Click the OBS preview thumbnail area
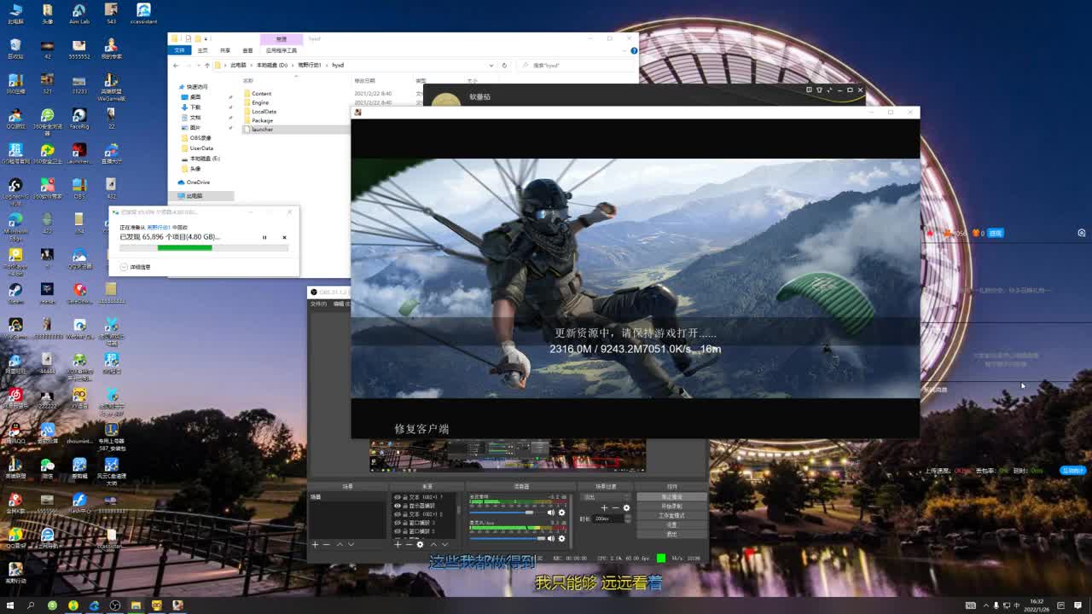 click(508, 455)
